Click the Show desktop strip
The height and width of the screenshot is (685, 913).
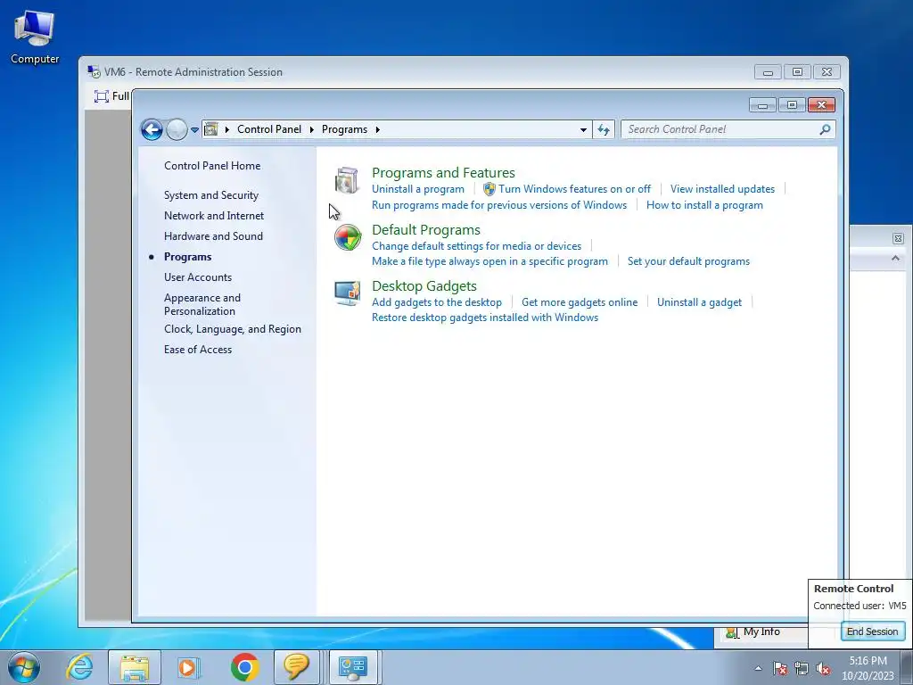pos(907,667)
